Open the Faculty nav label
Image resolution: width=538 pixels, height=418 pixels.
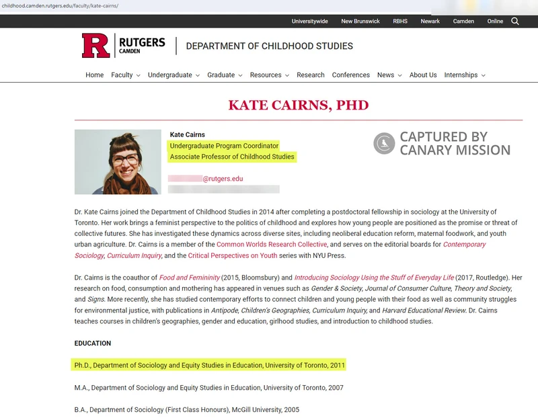(122, 75)
